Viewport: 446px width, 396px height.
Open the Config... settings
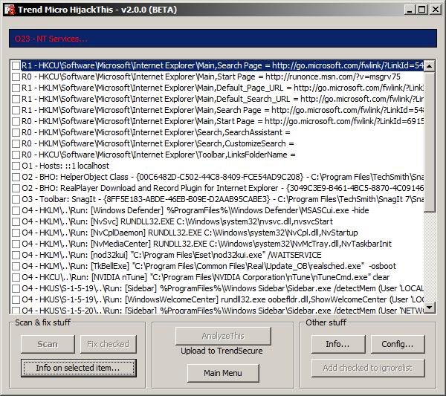coord(398,344)
